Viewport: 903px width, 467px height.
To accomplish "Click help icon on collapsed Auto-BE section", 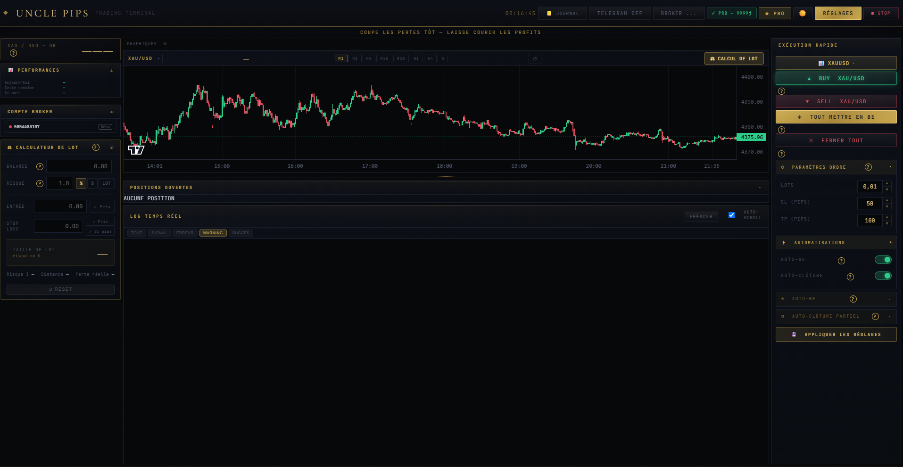I will click(853, 299).
